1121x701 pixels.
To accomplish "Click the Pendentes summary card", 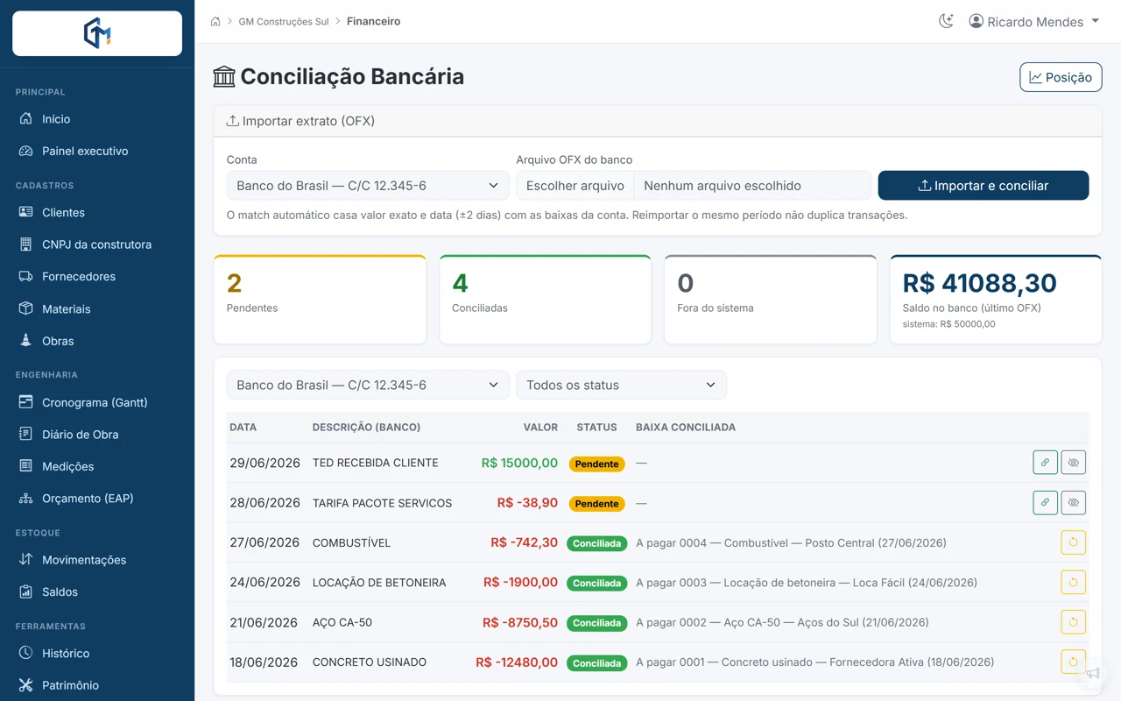I will point(320,300).
